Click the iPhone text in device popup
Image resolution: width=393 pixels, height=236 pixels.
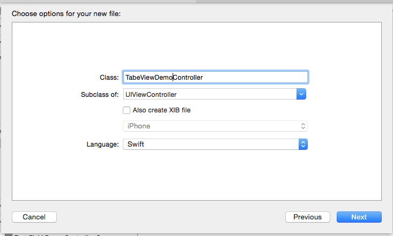point(138,126)
